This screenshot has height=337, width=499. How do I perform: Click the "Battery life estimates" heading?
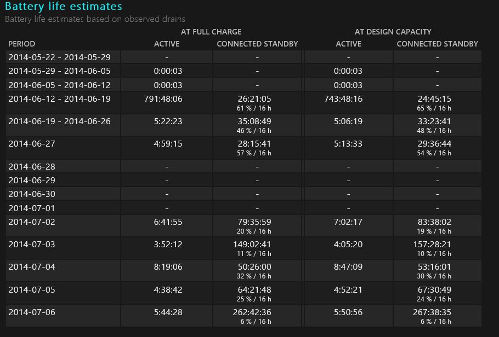point(64,7)
